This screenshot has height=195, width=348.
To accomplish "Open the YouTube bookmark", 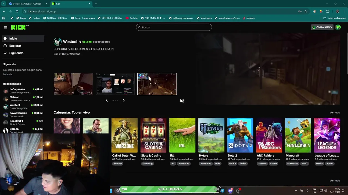I will click(x=132, y=18).
